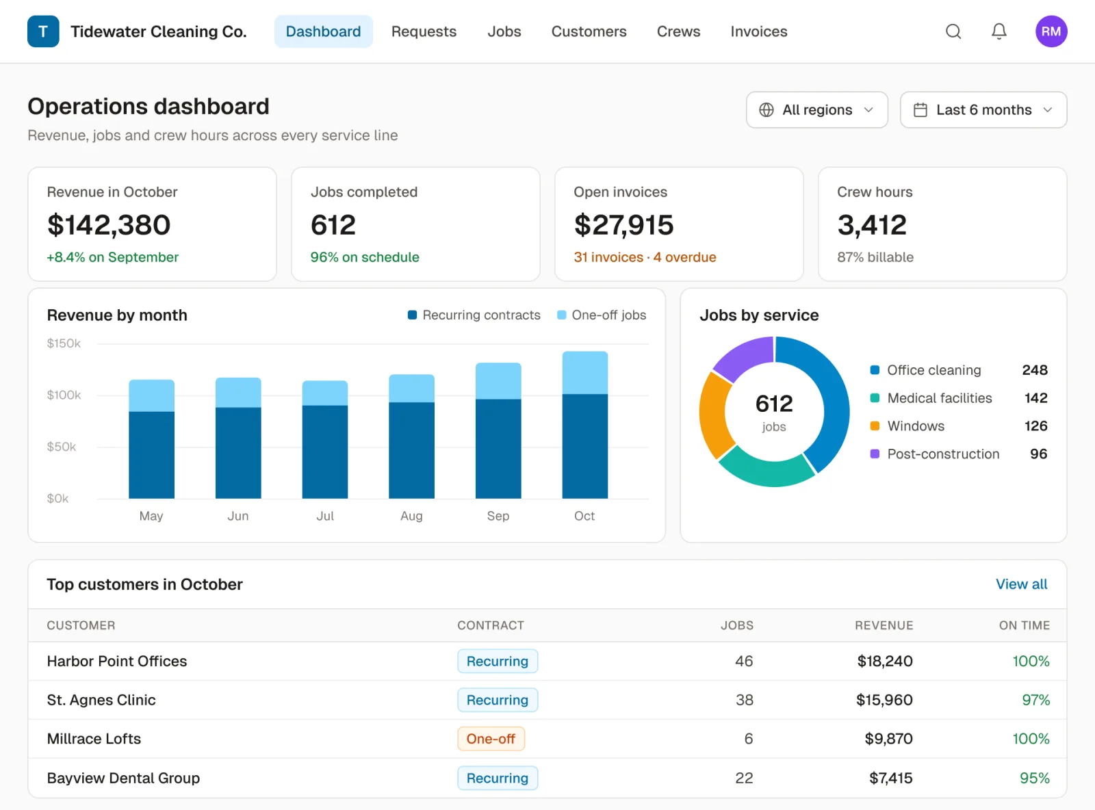Expand the All regions dropdown chevron

868,110
